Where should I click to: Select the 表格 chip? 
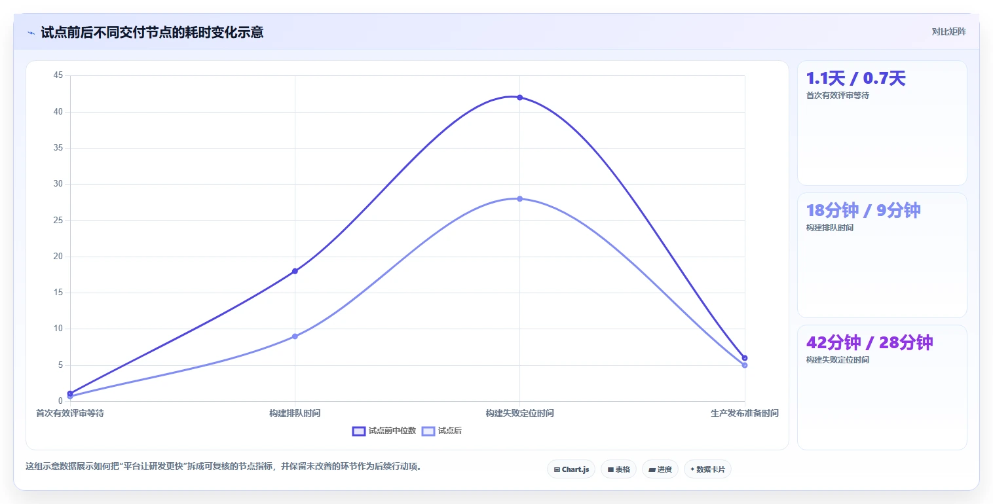[618, 469]
